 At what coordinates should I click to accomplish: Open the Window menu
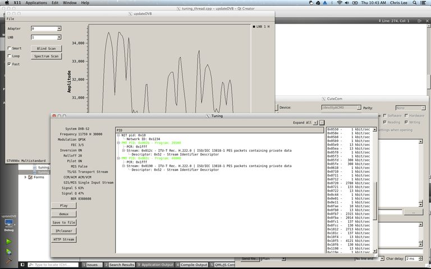point(70,3)
